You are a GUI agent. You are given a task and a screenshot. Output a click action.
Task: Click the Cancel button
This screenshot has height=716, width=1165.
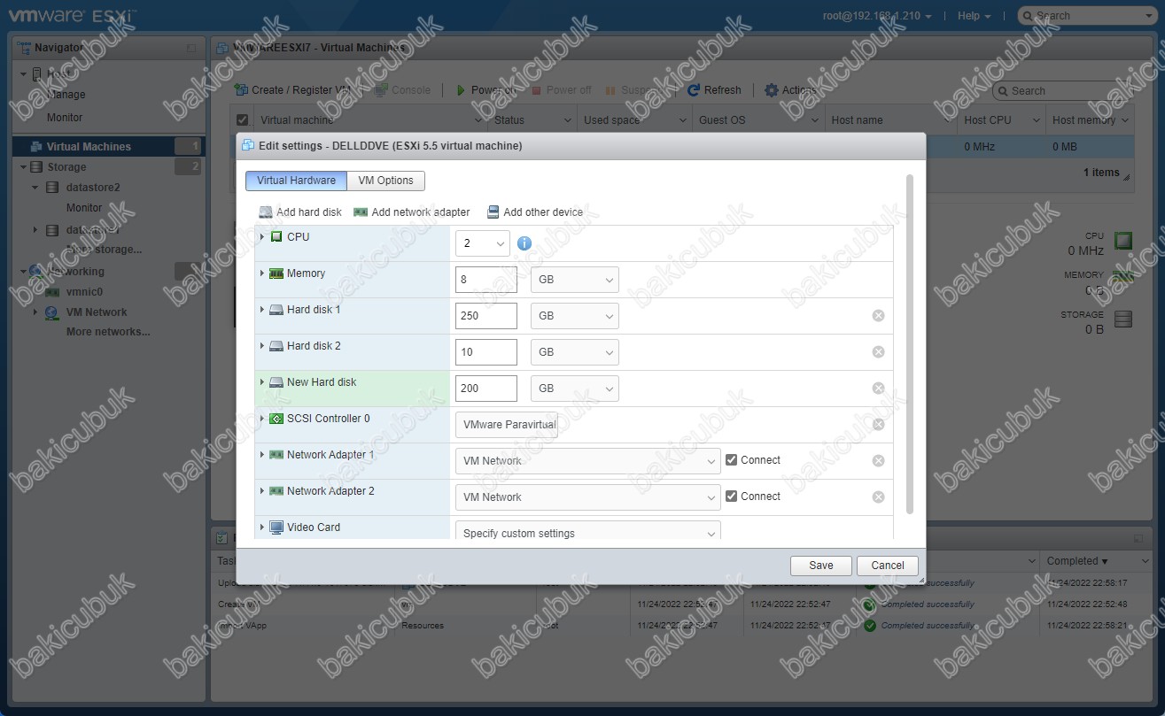pyautogui.click(x=888, y=566)
